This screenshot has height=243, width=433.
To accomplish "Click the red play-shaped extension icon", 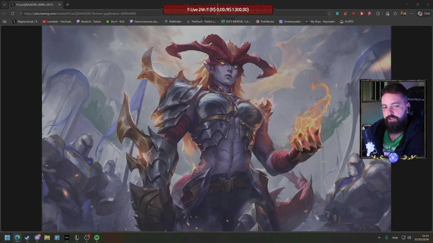I will pos(370,13).
